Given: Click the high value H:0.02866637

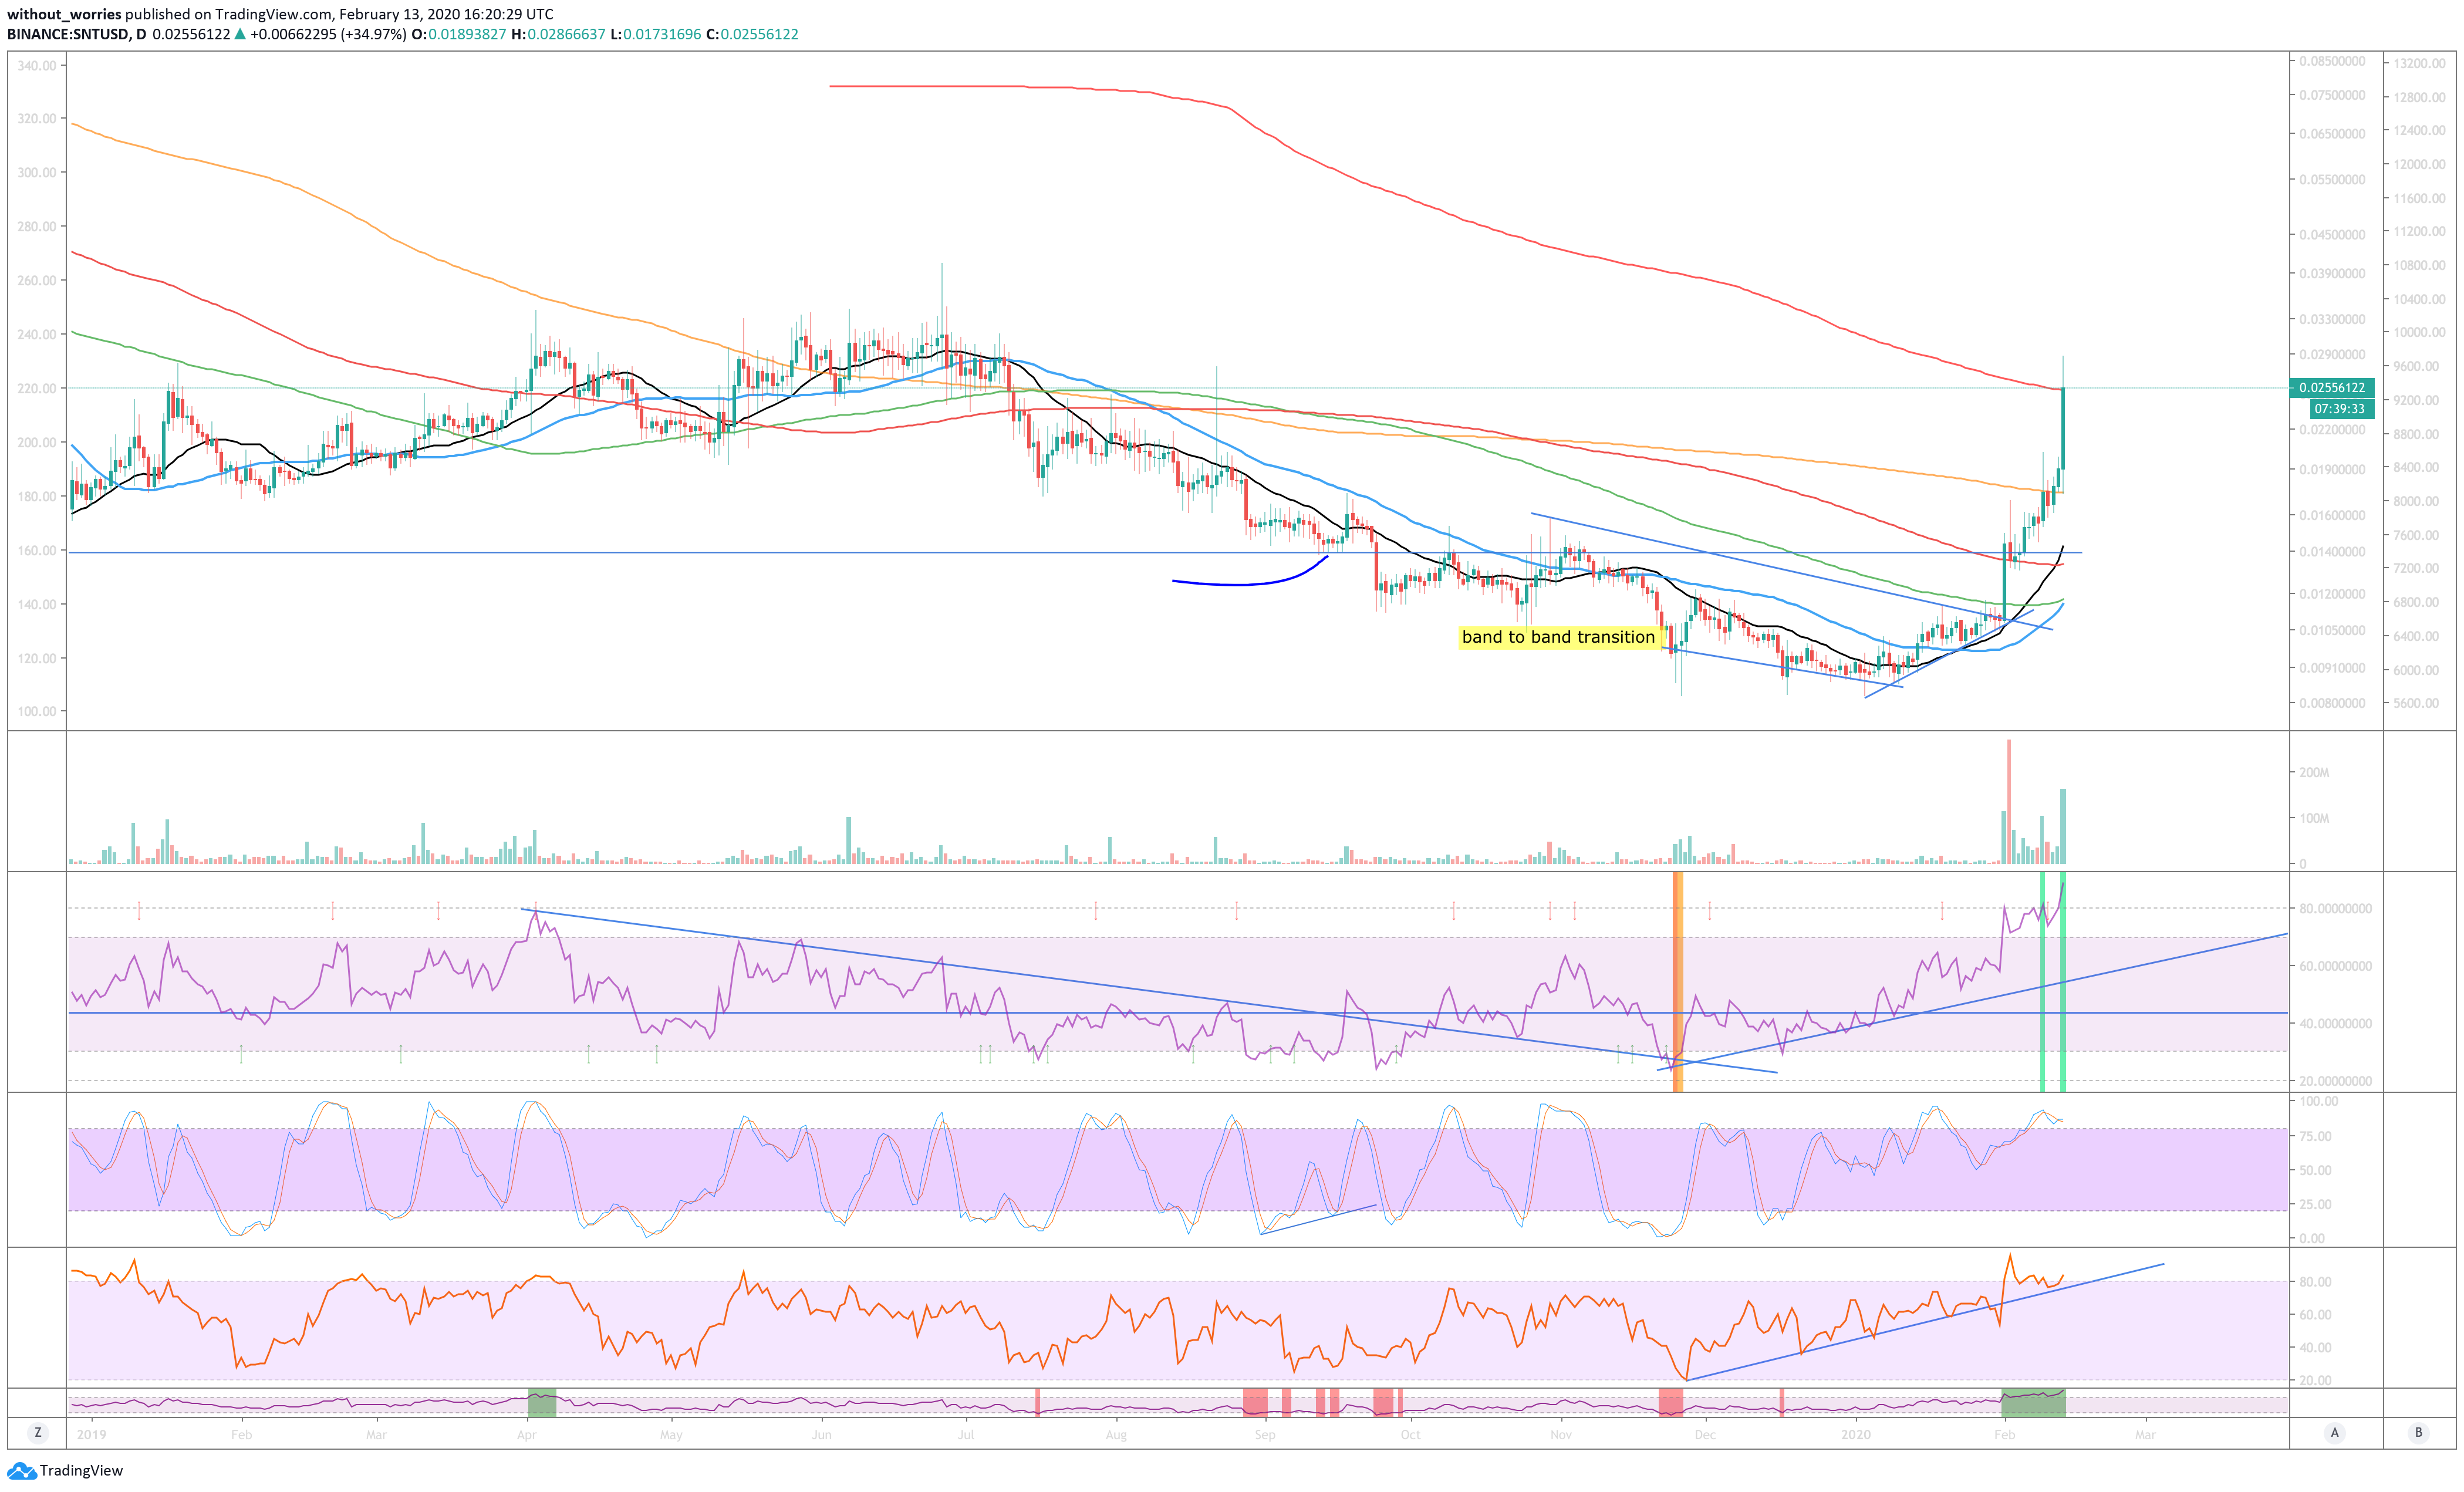Looking at the screenshot, I should pyautogui.click(x=558, y=34).
